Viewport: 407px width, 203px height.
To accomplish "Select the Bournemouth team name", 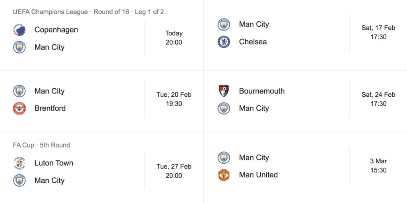I will 262,91.
